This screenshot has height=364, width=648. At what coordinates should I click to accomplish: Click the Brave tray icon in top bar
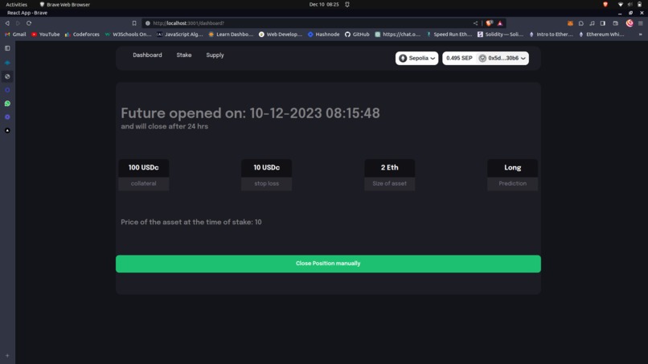pyautogui.click(x=605, y=5)
